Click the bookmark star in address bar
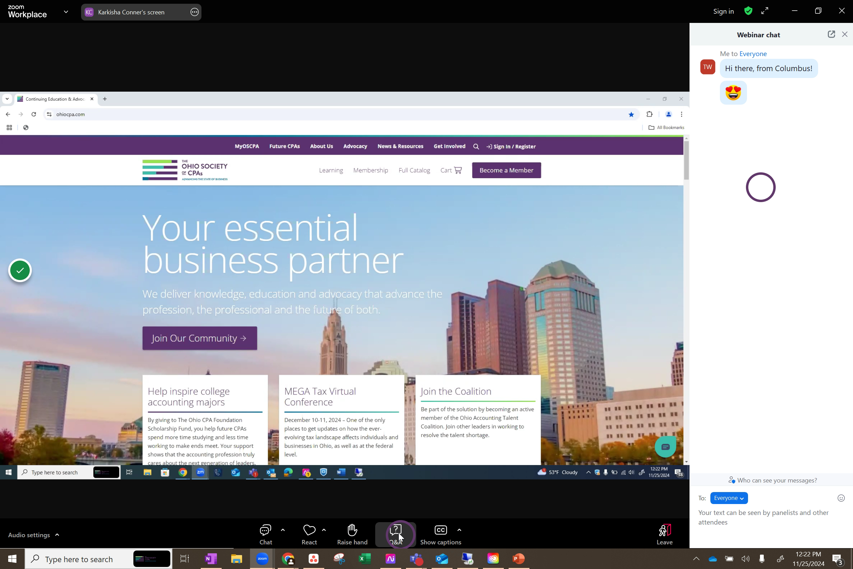This screenshot has width=853, height=569. [x=631, y=114]
